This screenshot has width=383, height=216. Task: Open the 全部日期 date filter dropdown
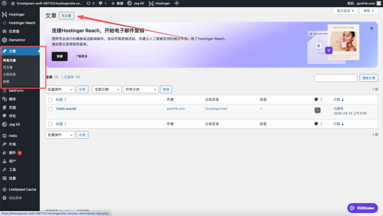[107, 89]
